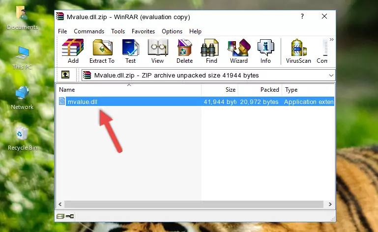This screenshot has width=378, height=232.
Task: Select the This PC desktop icon
Action: 22,58
